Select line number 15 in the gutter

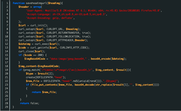pos(7,55)
